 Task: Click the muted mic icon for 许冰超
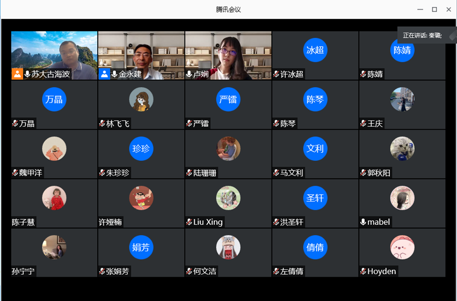click(x=276, y=74)
